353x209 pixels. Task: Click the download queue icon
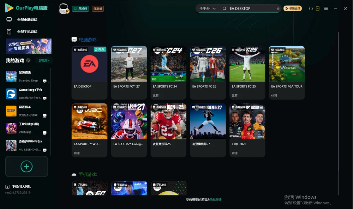tap(7, 187)
